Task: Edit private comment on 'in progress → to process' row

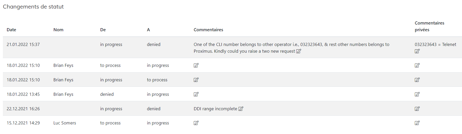Action: (417, 80)
